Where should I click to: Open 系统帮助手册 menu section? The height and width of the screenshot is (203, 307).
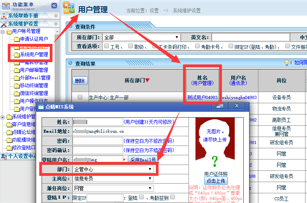pos(23,16)
